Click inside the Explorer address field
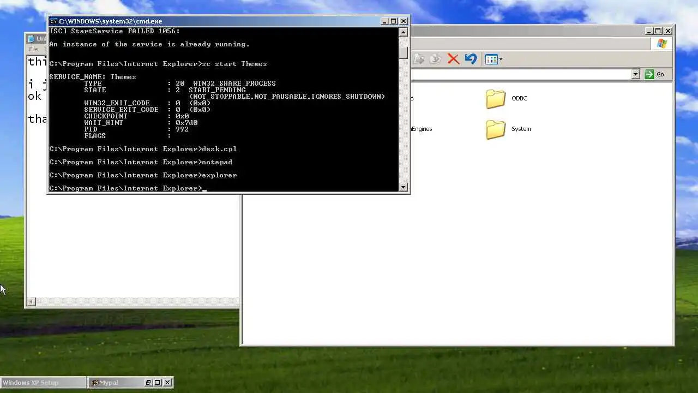698x393 pixels. click(521, 74)
